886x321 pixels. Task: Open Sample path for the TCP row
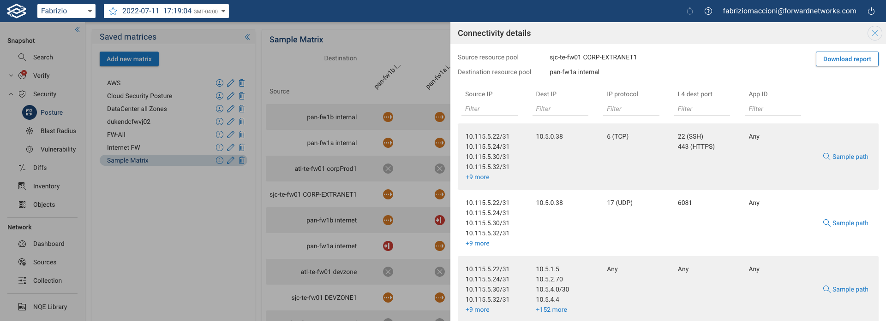click(846, 157)
